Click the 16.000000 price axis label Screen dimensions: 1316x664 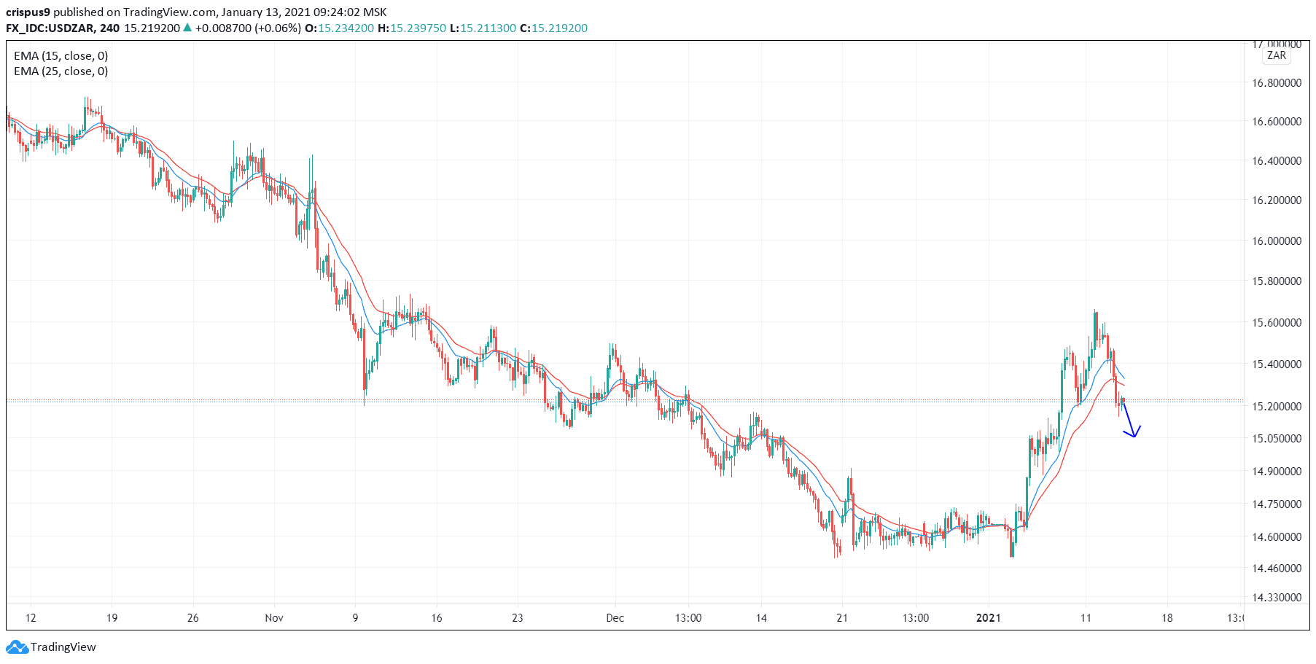pos(1277,241)
